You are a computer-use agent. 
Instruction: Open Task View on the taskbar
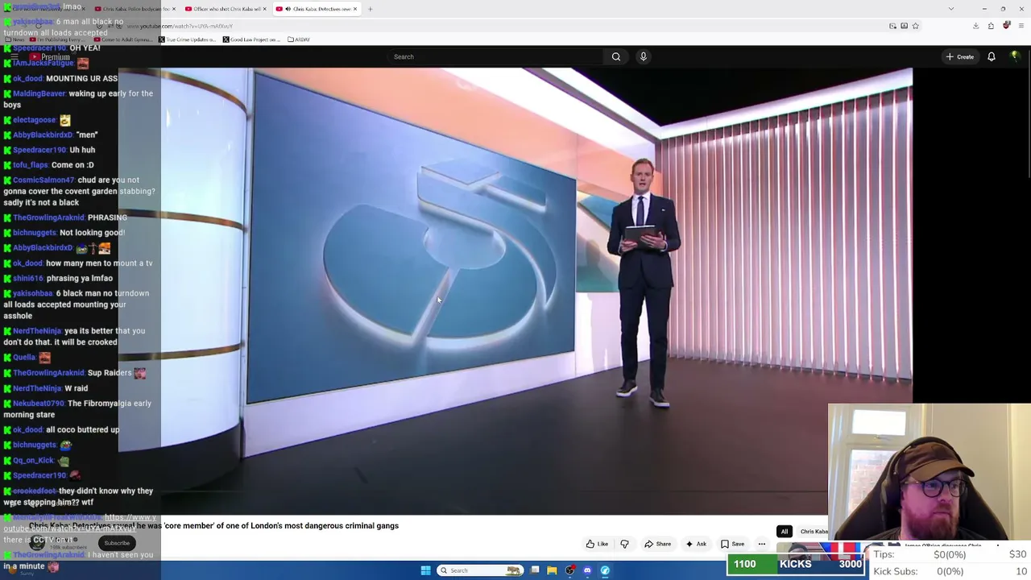click(535, 570)
